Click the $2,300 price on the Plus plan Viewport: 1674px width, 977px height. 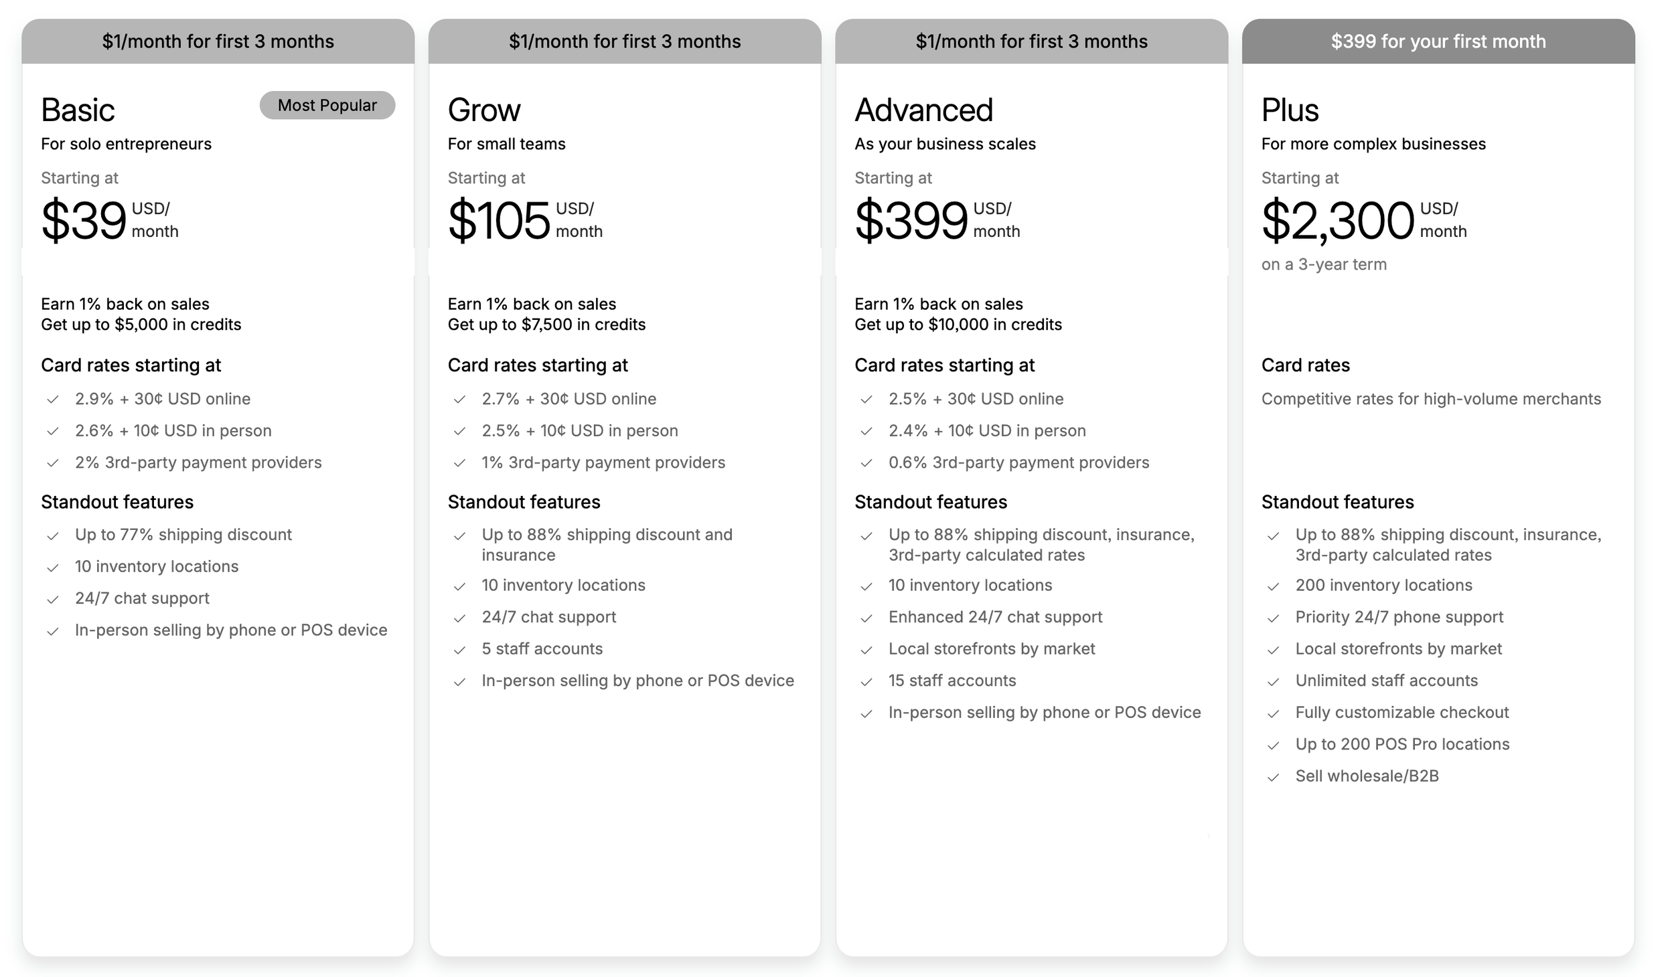coord(1337,219)
